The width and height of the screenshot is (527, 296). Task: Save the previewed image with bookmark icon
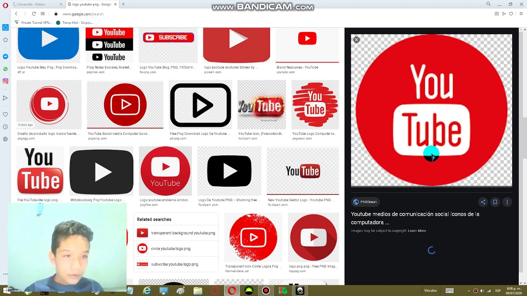pos(495,202)
